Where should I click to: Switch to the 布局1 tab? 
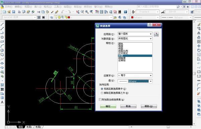pyautogui.click(x=29, y=127)
